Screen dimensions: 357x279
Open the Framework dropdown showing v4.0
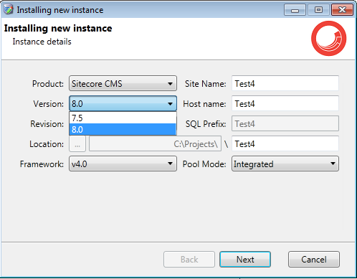click(x=123, y=164)
